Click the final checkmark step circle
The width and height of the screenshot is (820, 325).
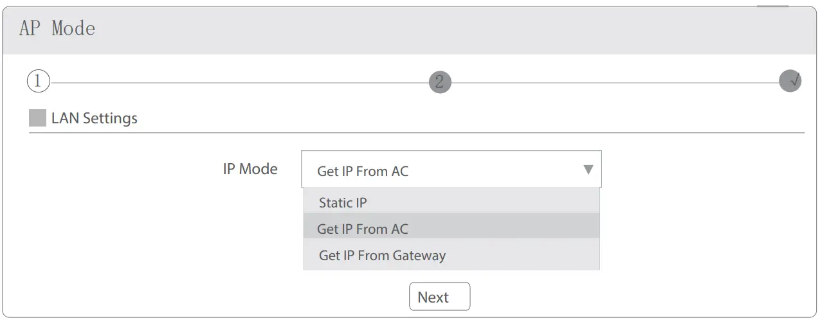[790, 82]
